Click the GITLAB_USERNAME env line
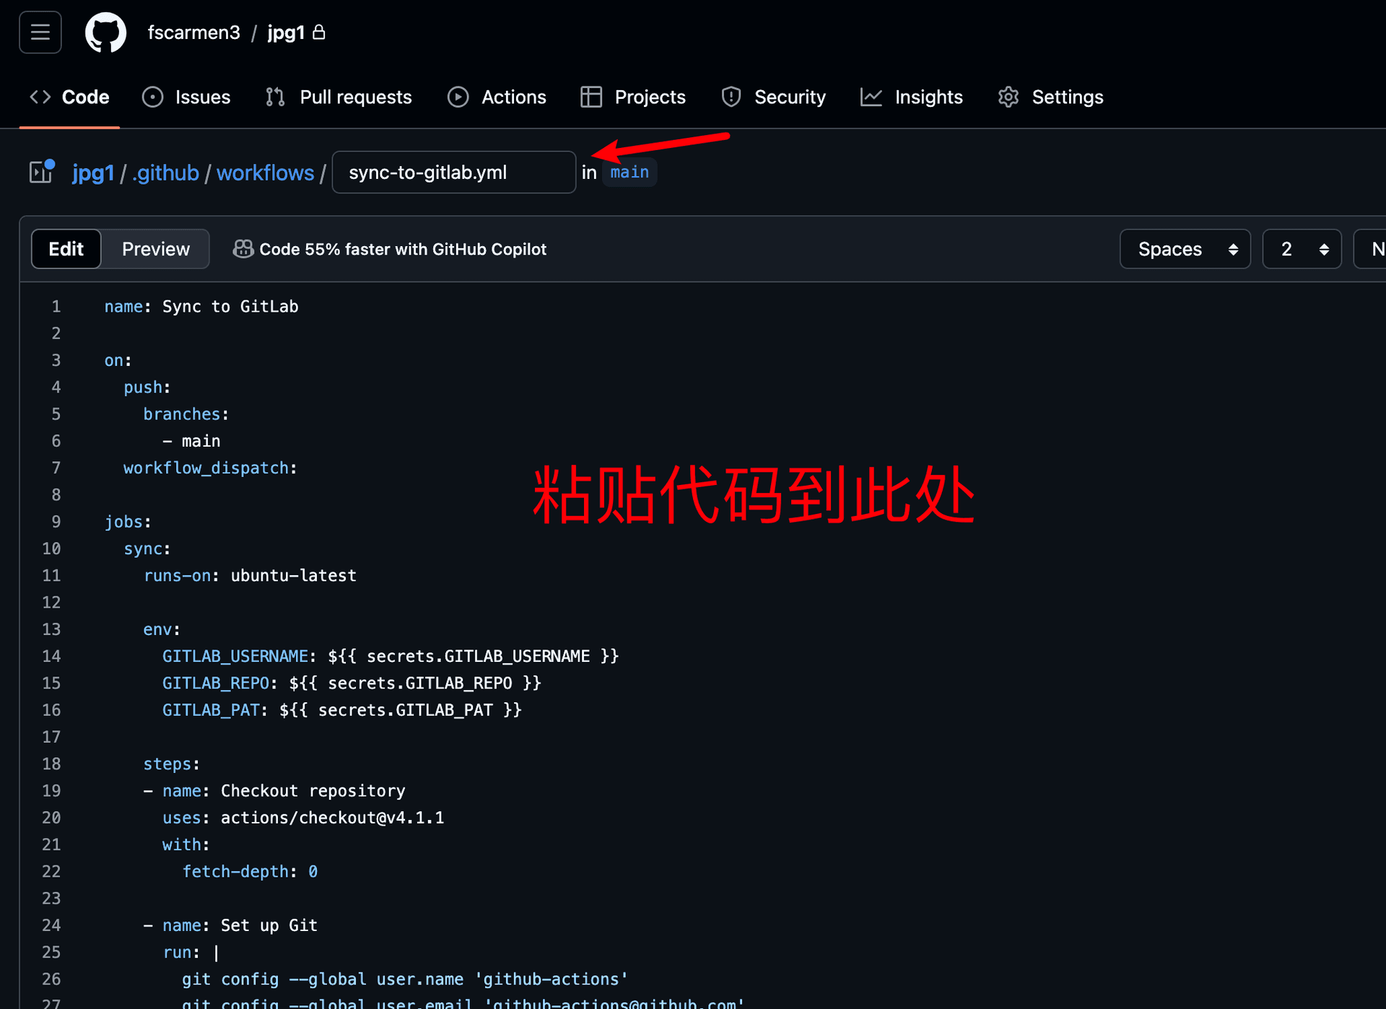The image size is (1386, 1009). click(x=391, y=656)
